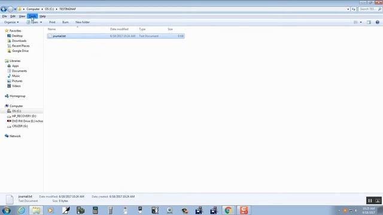Click Favorites in the navigation pane
The height and width of the screenshot is (215, 383).
pyautogui.click(x=13, y=30)
